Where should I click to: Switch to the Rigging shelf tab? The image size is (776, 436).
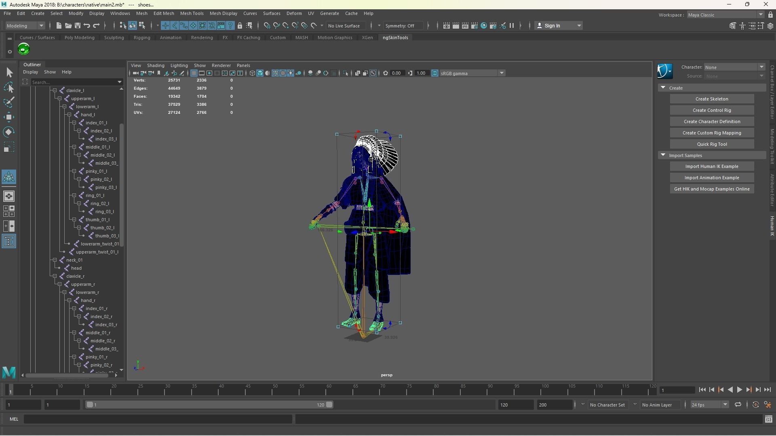coord(142,38)
